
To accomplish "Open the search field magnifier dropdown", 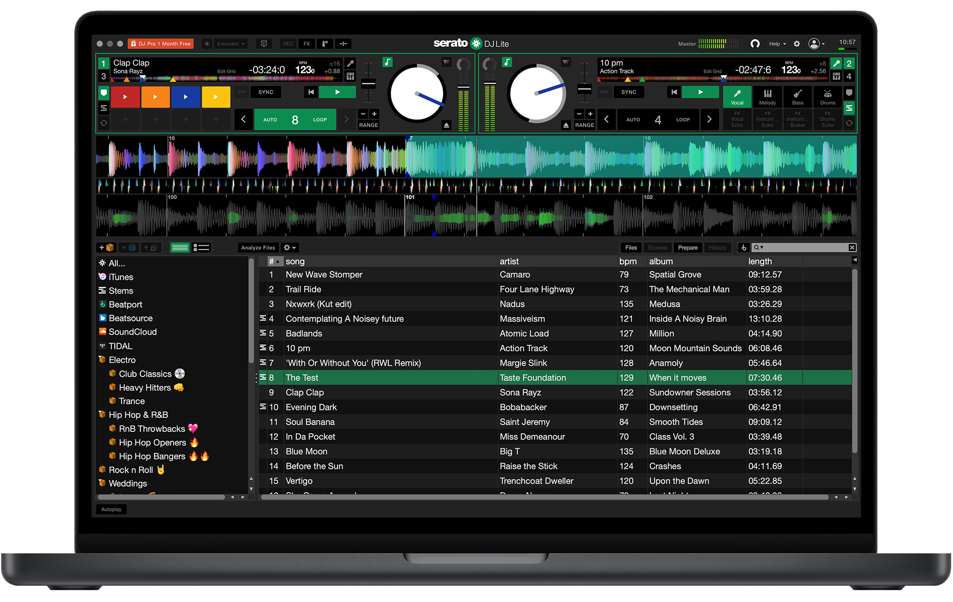I will click(x=758, y=247).
